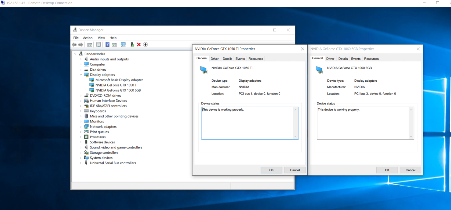
Task: Click the red X uninstall device icon
Action: pyautogui.click(x=139, y=45)
